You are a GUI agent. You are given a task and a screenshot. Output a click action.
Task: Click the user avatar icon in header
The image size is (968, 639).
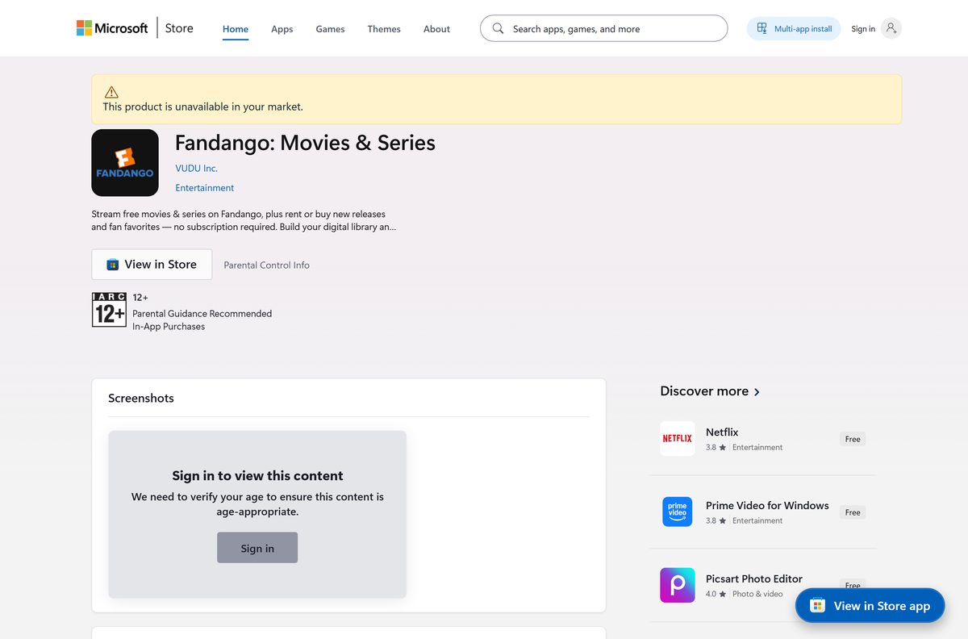coord(891,28)
